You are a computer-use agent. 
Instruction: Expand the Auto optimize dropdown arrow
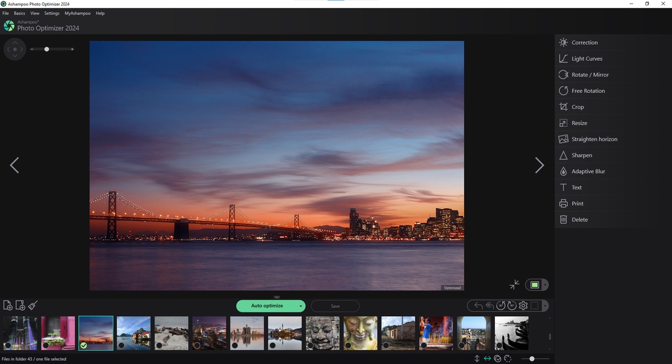[301, 306]
